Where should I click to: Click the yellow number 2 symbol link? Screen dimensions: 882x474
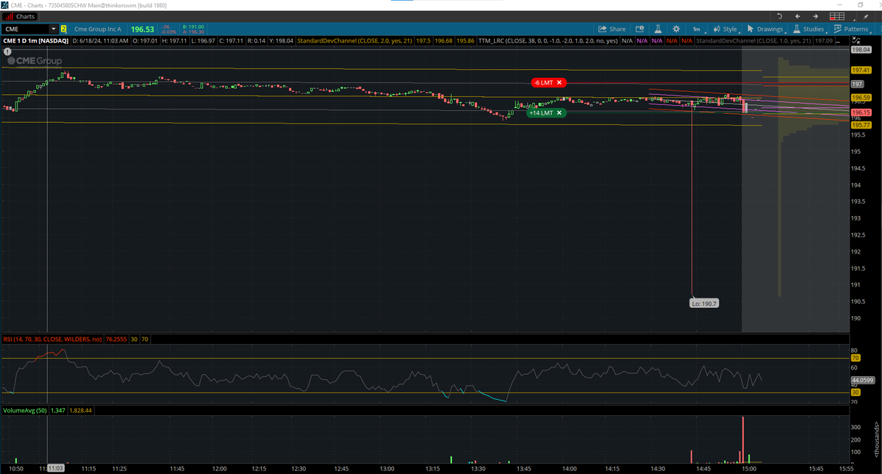(64, 29)
